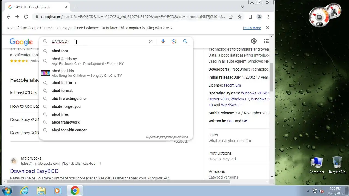The width and height of the screenshot is (349, 196).
Task: Click the scroll down arrow
Action: (272, 177)
